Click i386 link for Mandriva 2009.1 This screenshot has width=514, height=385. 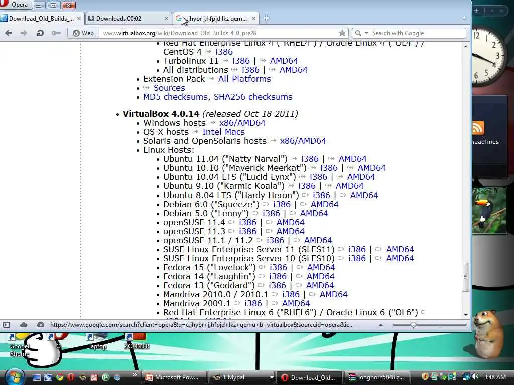pos(253,303)
